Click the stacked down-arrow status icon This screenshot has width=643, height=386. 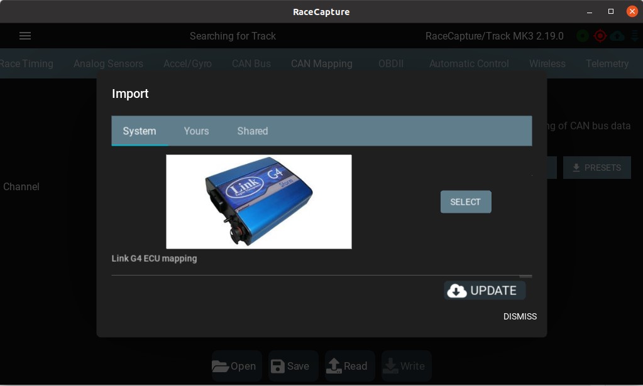635,36
